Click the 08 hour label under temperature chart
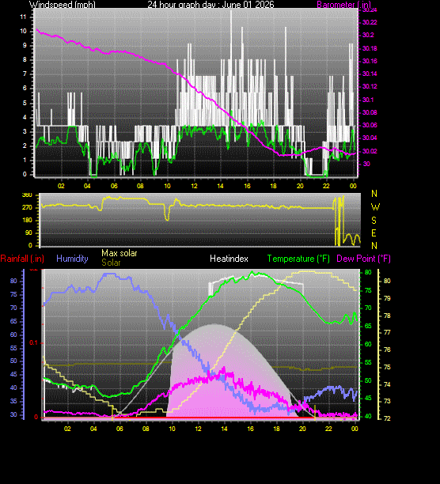 [146, 429]
